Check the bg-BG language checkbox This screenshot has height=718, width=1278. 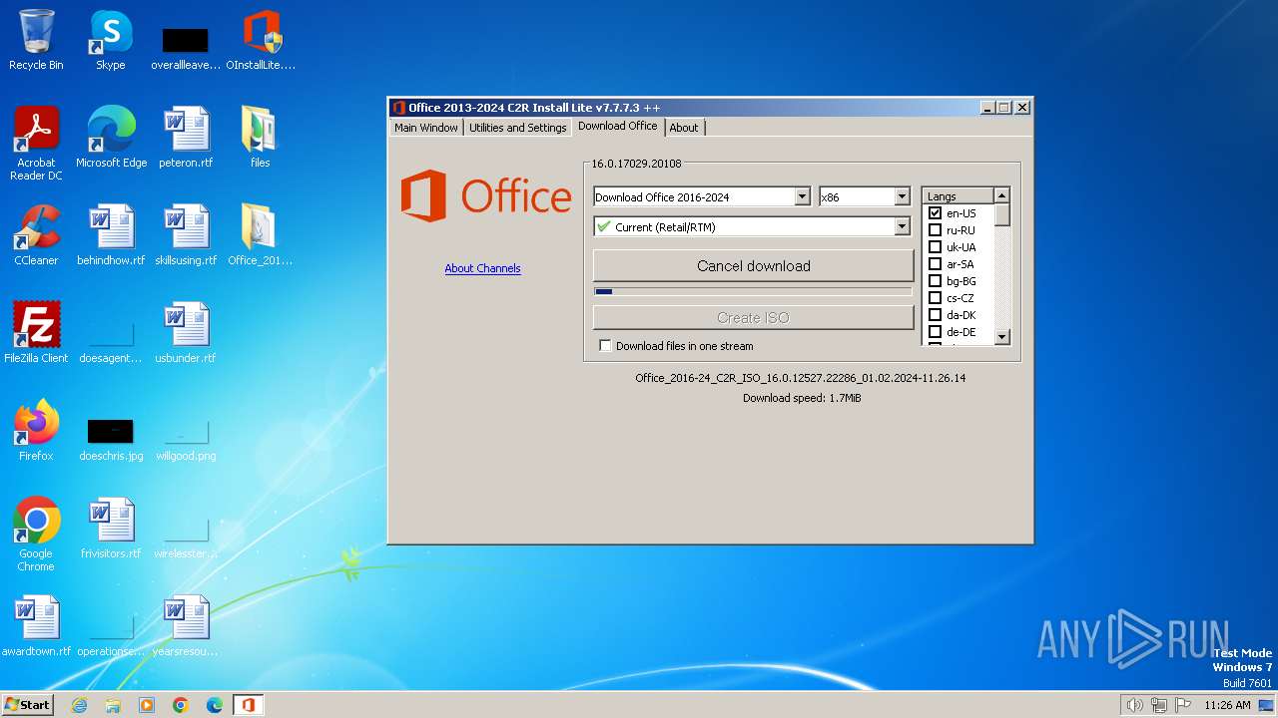pos(936,281)
